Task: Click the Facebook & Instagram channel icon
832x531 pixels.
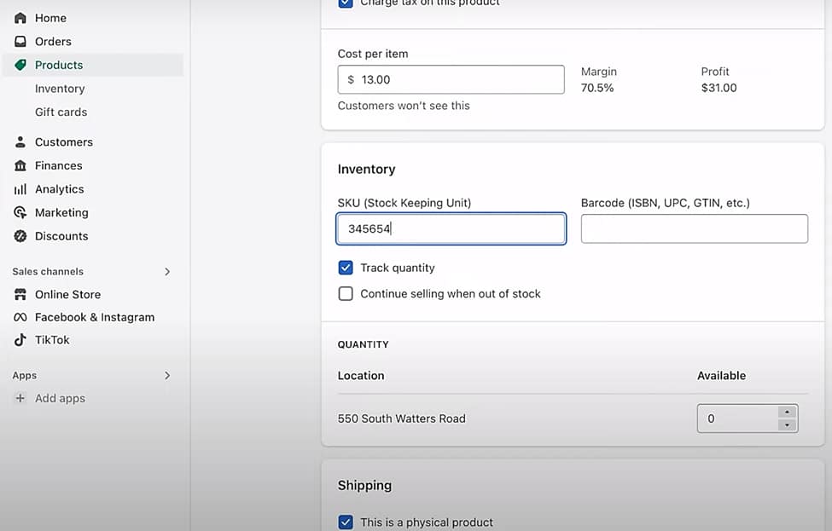Action: pos(20,316)
